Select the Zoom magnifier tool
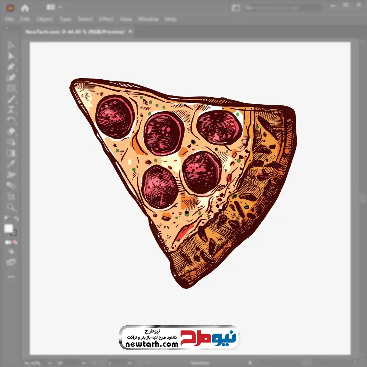Viewport: 367px width, 367px height. tap(11, 207)
